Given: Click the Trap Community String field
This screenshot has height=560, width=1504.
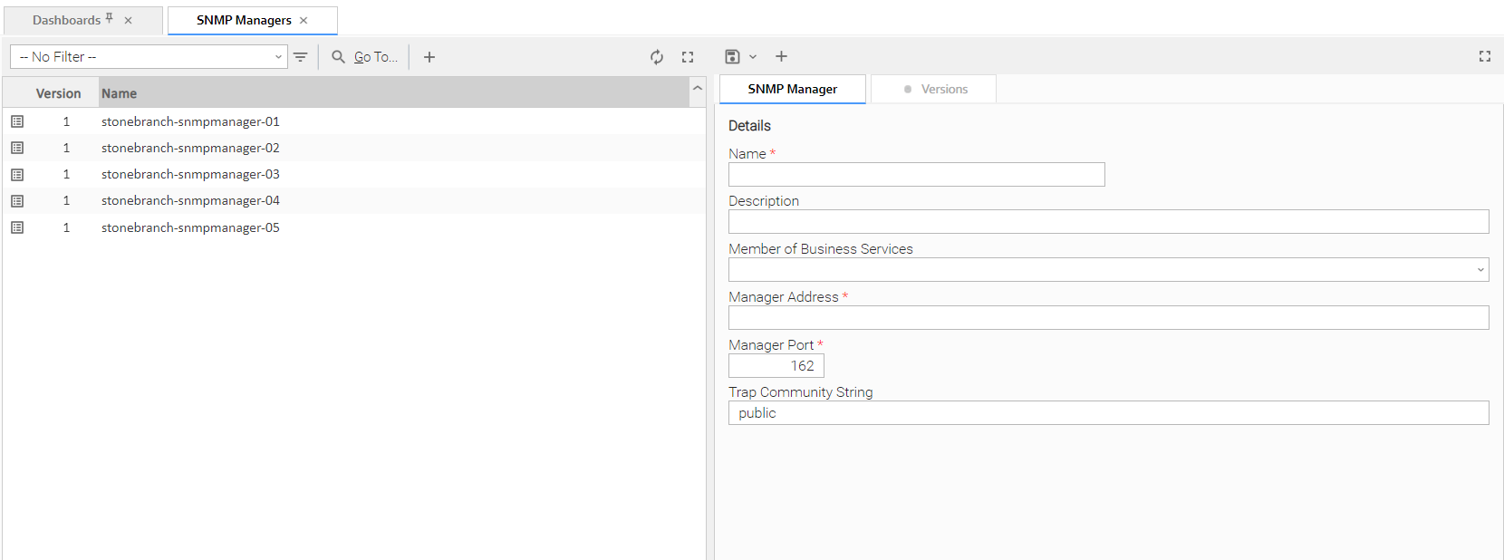Looking at the screenshot, I should pyautogui.click(x=1108, y=413).
